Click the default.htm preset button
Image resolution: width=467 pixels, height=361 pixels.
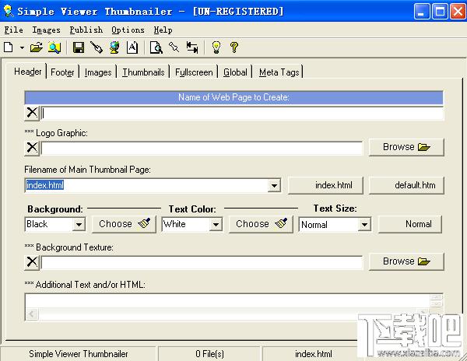pyautogui.click(x=406, y=185)
